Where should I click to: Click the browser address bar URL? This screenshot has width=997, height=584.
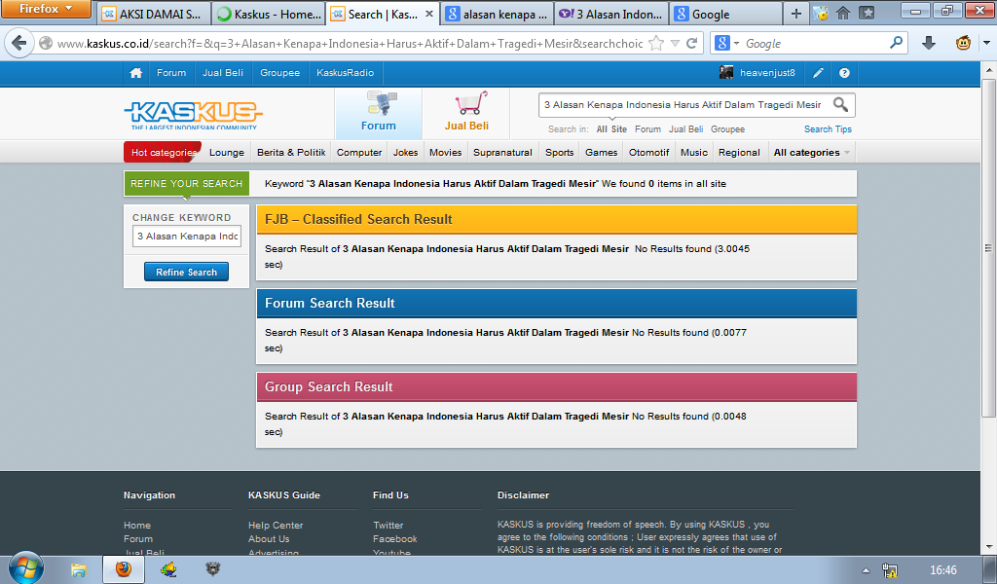coord(350,43)
